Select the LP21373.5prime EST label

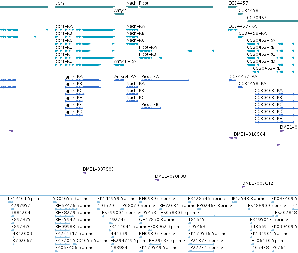click(206, 241)
